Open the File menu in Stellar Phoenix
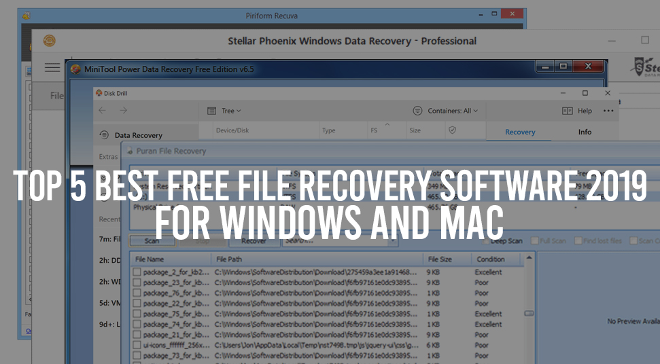The width and height of the screenshot is (660, 364). point(56,96)
